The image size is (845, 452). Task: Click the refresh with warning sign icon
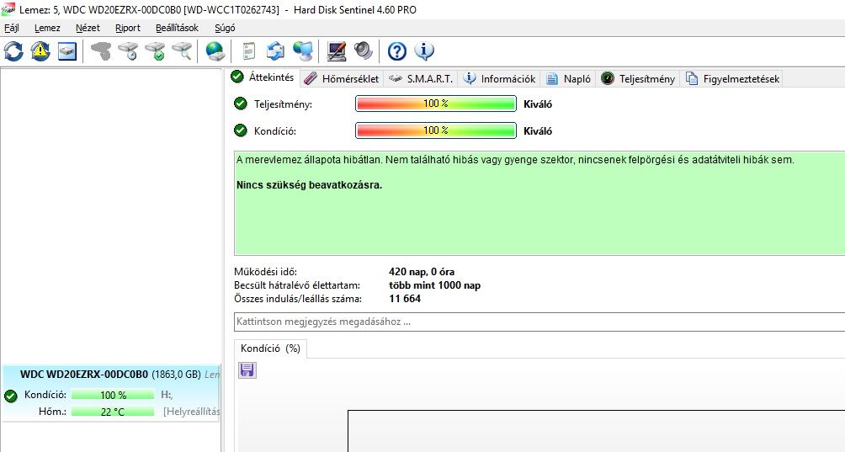pos(40,51)
